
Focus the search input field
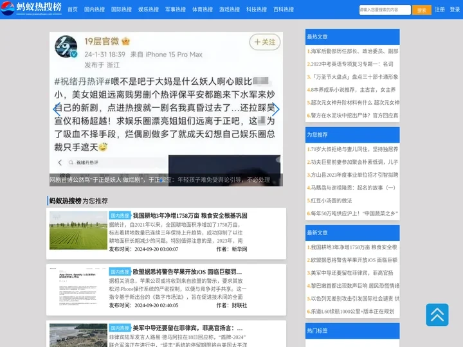pyautogui.click(x=385, y=10)
